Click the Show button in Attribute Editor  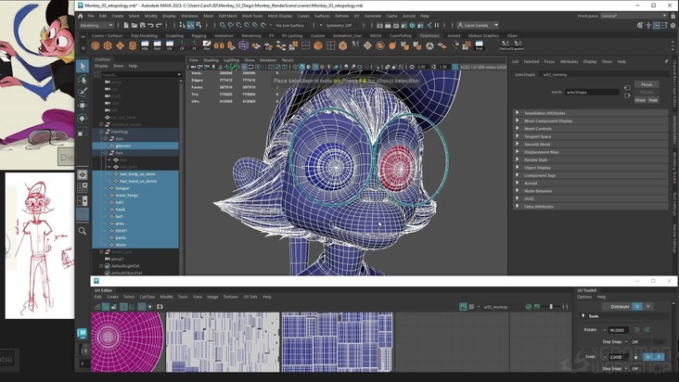pos(640,100)
